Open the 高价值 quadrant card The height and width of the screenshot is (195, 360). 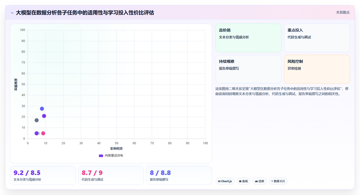point(249,38)
